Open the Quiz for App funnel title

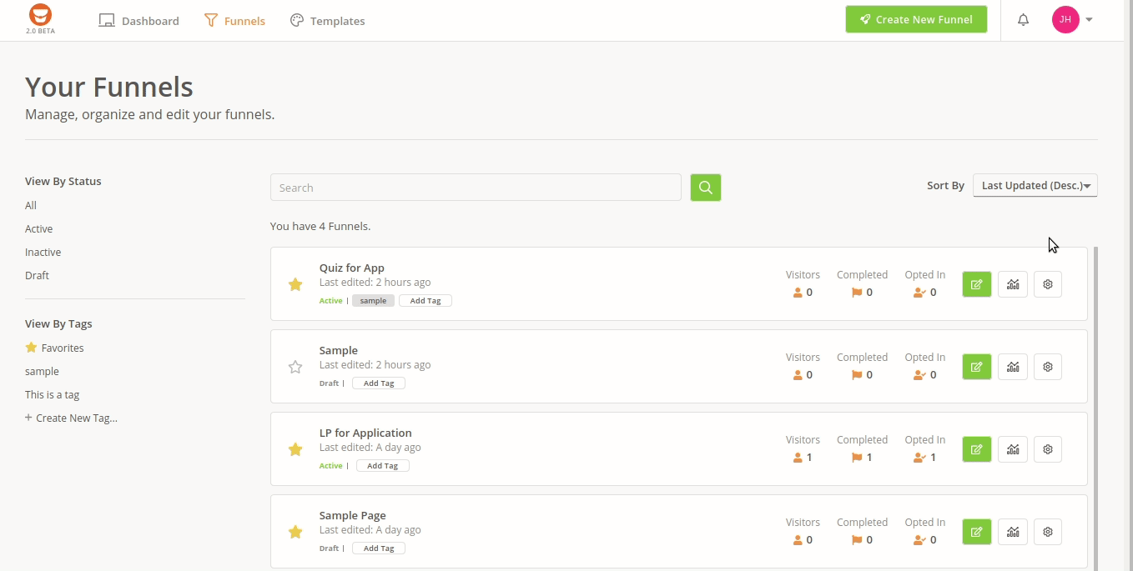(x=352, y=268)
